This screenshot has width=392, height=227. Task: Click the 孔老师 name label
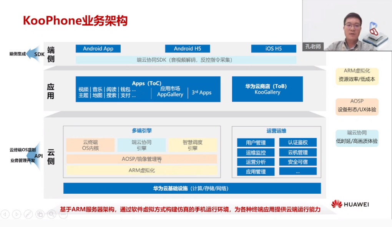coord(313,47)
